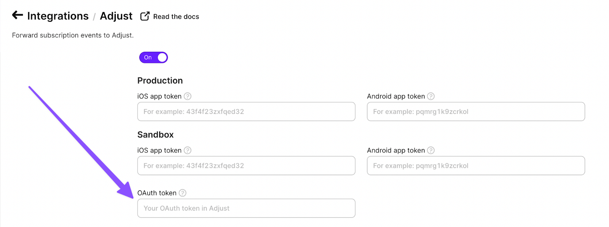Click the OAuth token label text
This screenshot has width=609, height=227.
pyautogui.click(x=157, y=193)
